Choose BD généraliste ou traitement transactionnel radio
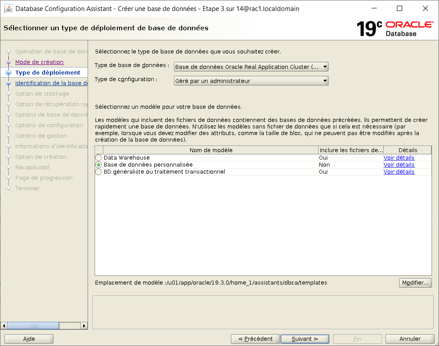Image resolution: width=439 pixels, height=346 pixels. (99, 172)
